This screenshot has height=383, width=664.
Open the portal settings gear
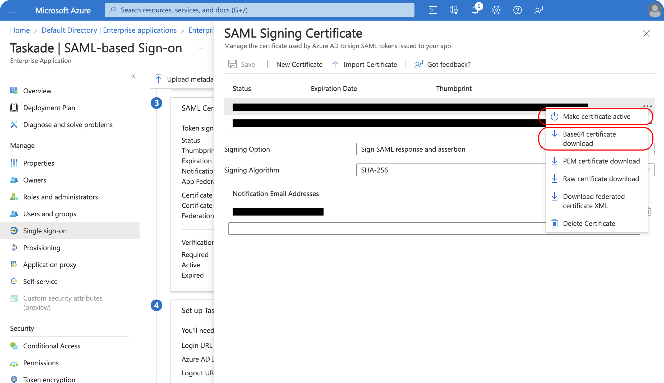pyautogui.click(x=496, y=10)
